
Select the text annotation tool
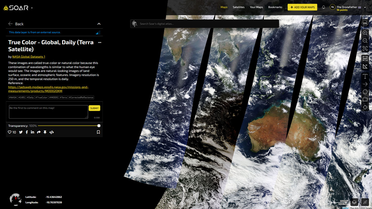click(365, 76)
